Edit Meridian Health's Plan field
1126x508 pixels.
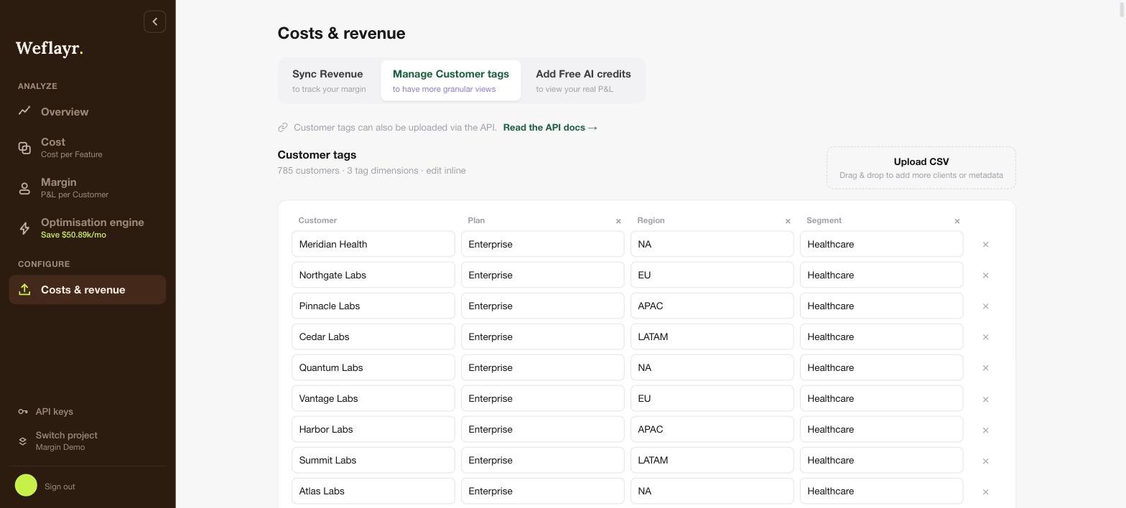click(x=543, y=244)
